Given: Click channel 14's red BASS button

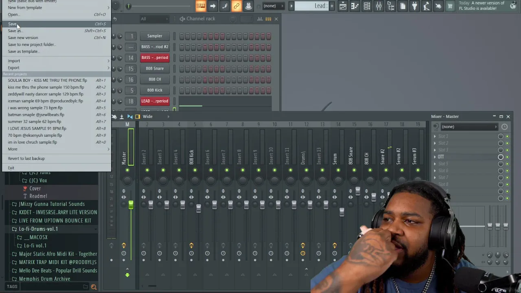Looking at the screenshot, I should tap(155, 57).
